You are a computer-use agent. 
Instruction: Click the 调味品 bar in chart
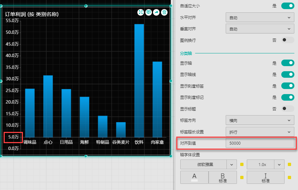[x=30, y=113]
